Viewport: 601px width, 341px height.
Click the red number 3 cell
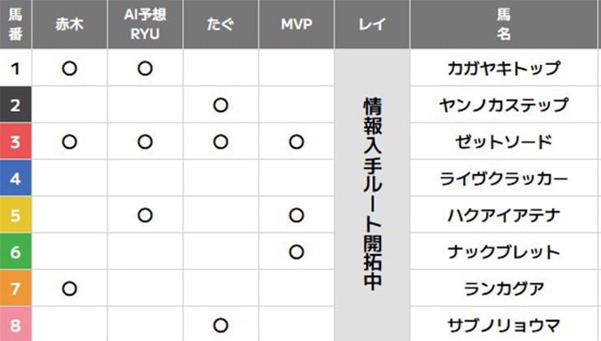pos(15,142)
